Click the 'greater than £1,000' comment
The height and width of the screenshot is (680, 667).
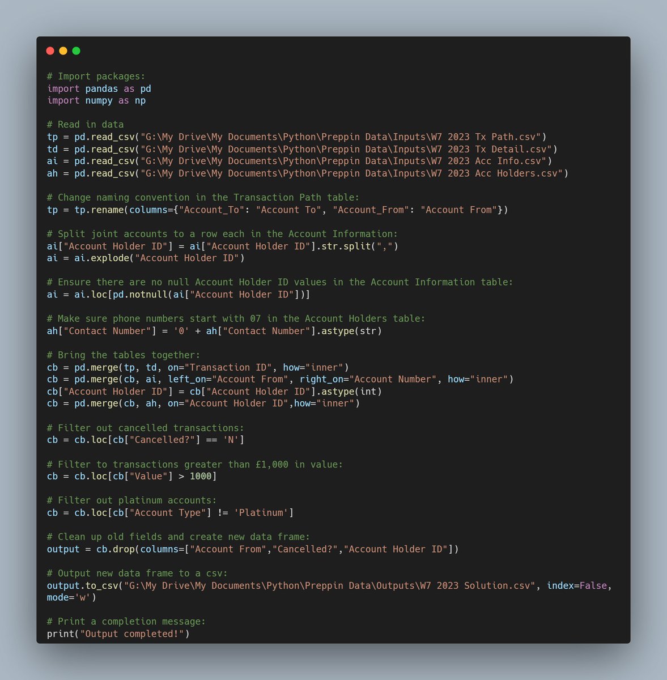click(195, 464)
